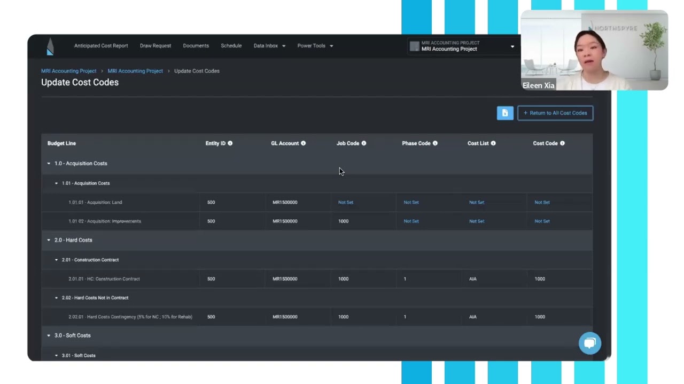Set Phase Code for Acquisition: Improvements
The width and height of the screenshot is (684, 384).
411,221
